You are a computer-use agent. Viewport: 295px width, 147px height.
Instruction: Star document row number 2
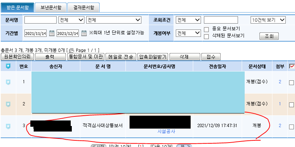pos(8,104)
